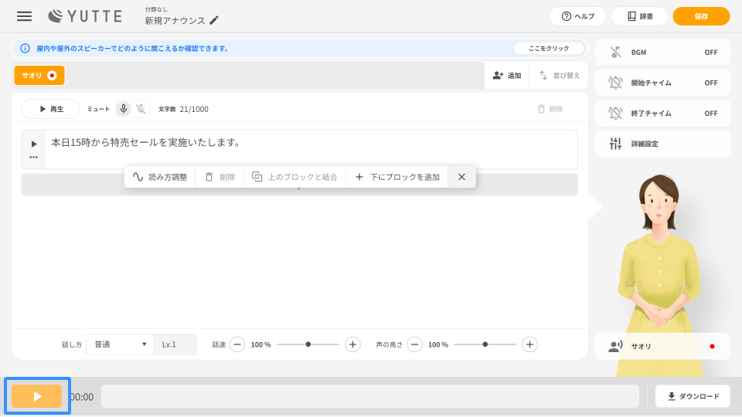Click the 話速 slider handle

308,344
